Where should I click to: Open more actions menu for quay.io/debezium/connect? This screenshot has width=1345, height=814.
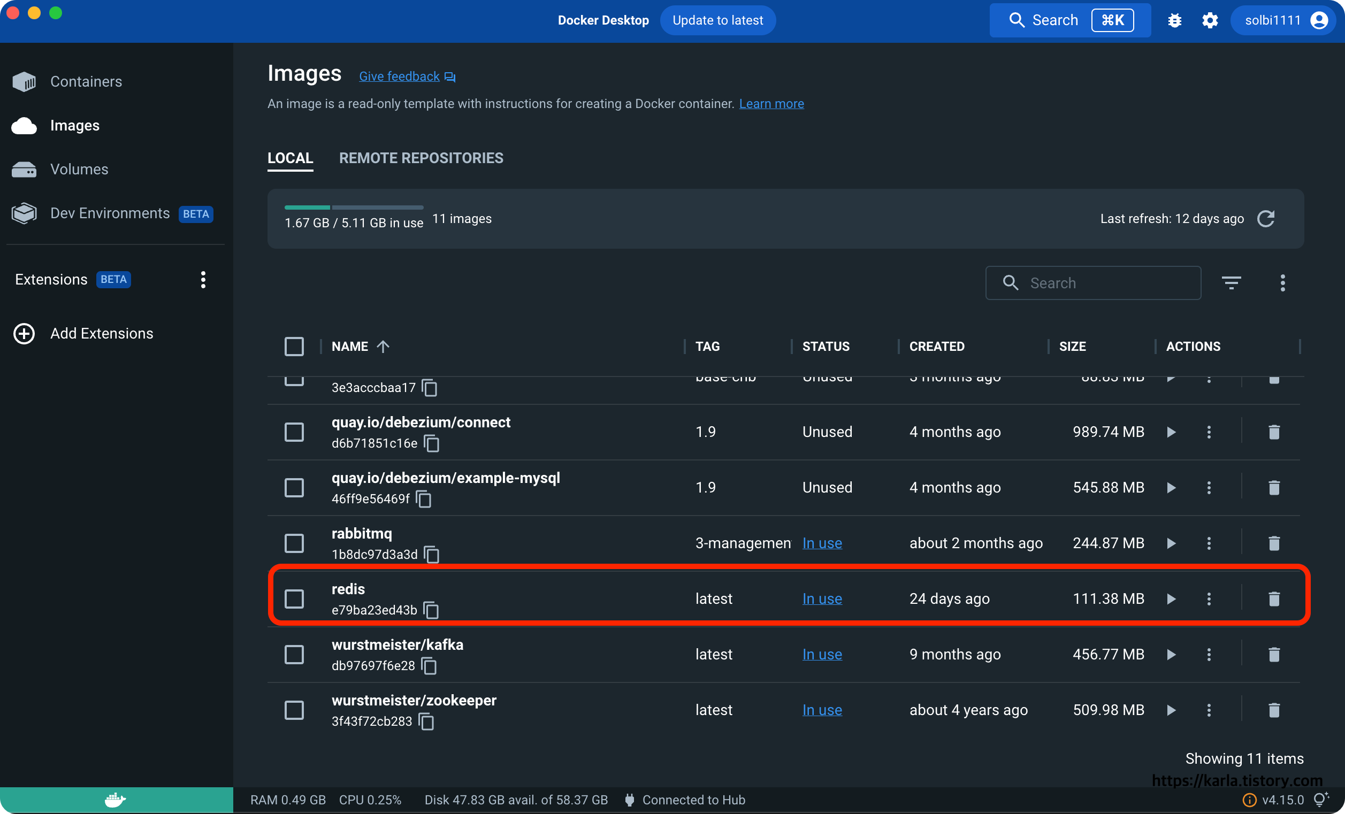[x=1209, y=432]
